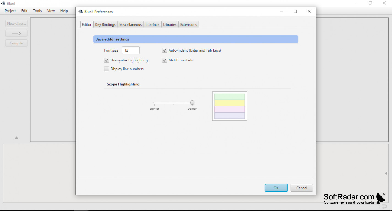Click the green scope preview swatch
Viewport: 392px width, 211px height.
(x=230, y=97)
